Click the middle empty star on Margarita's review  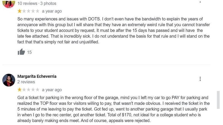(28, 90)
